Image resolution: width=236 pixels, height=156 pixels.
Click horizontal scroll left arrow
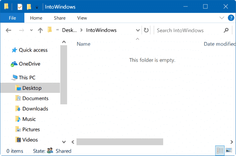[x=73, y=142]
